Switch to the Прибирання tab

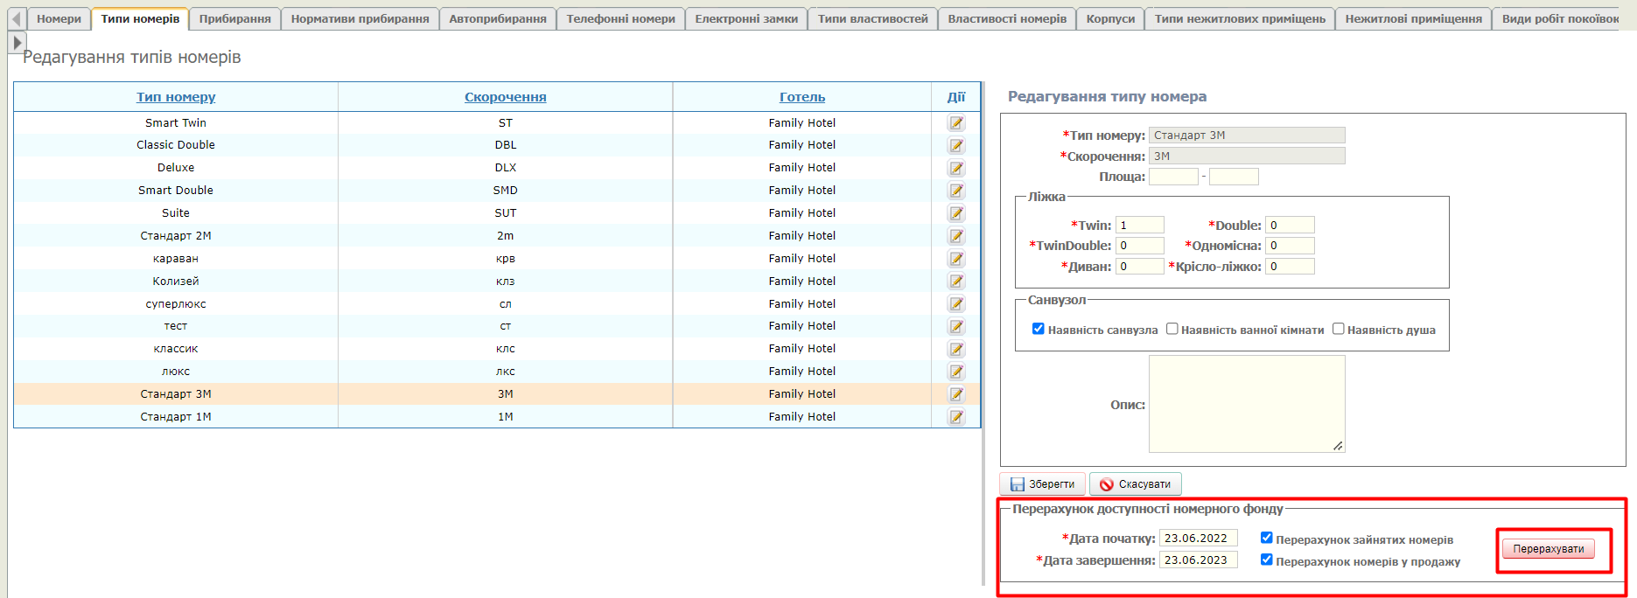(234, 18)
